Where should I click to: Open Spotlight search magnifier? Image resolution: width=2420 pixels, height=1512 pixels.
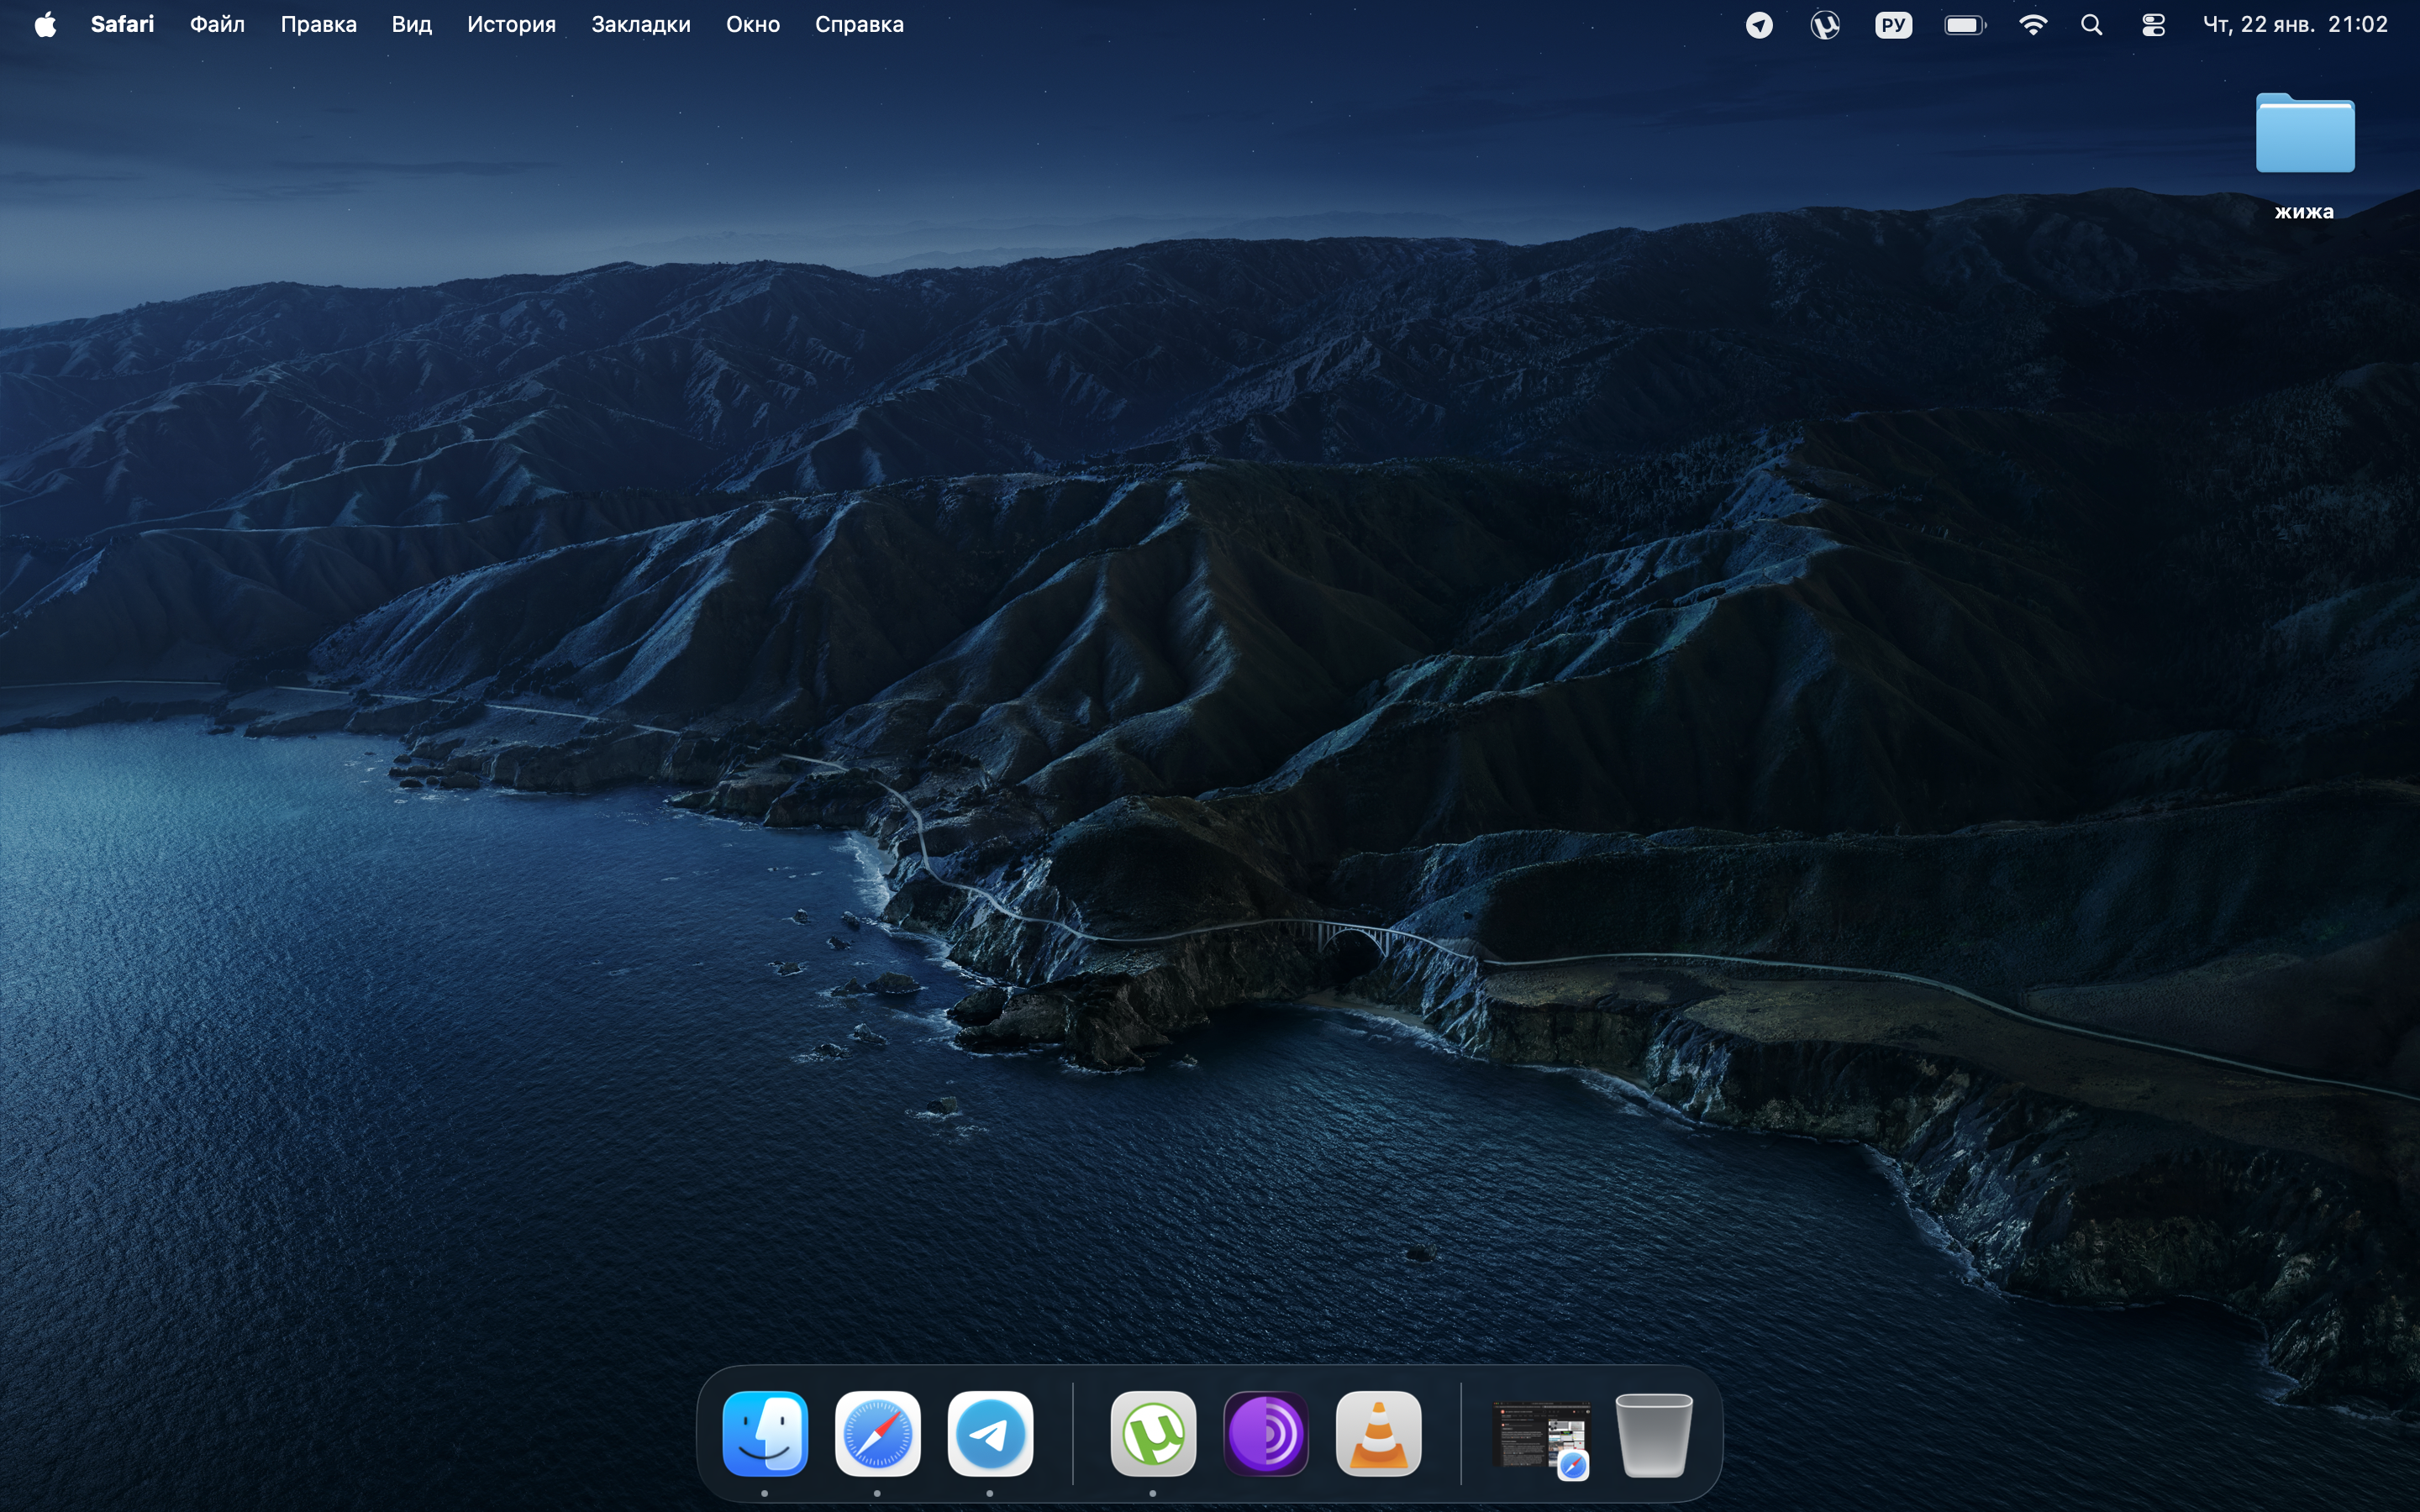click(2091, 25)
